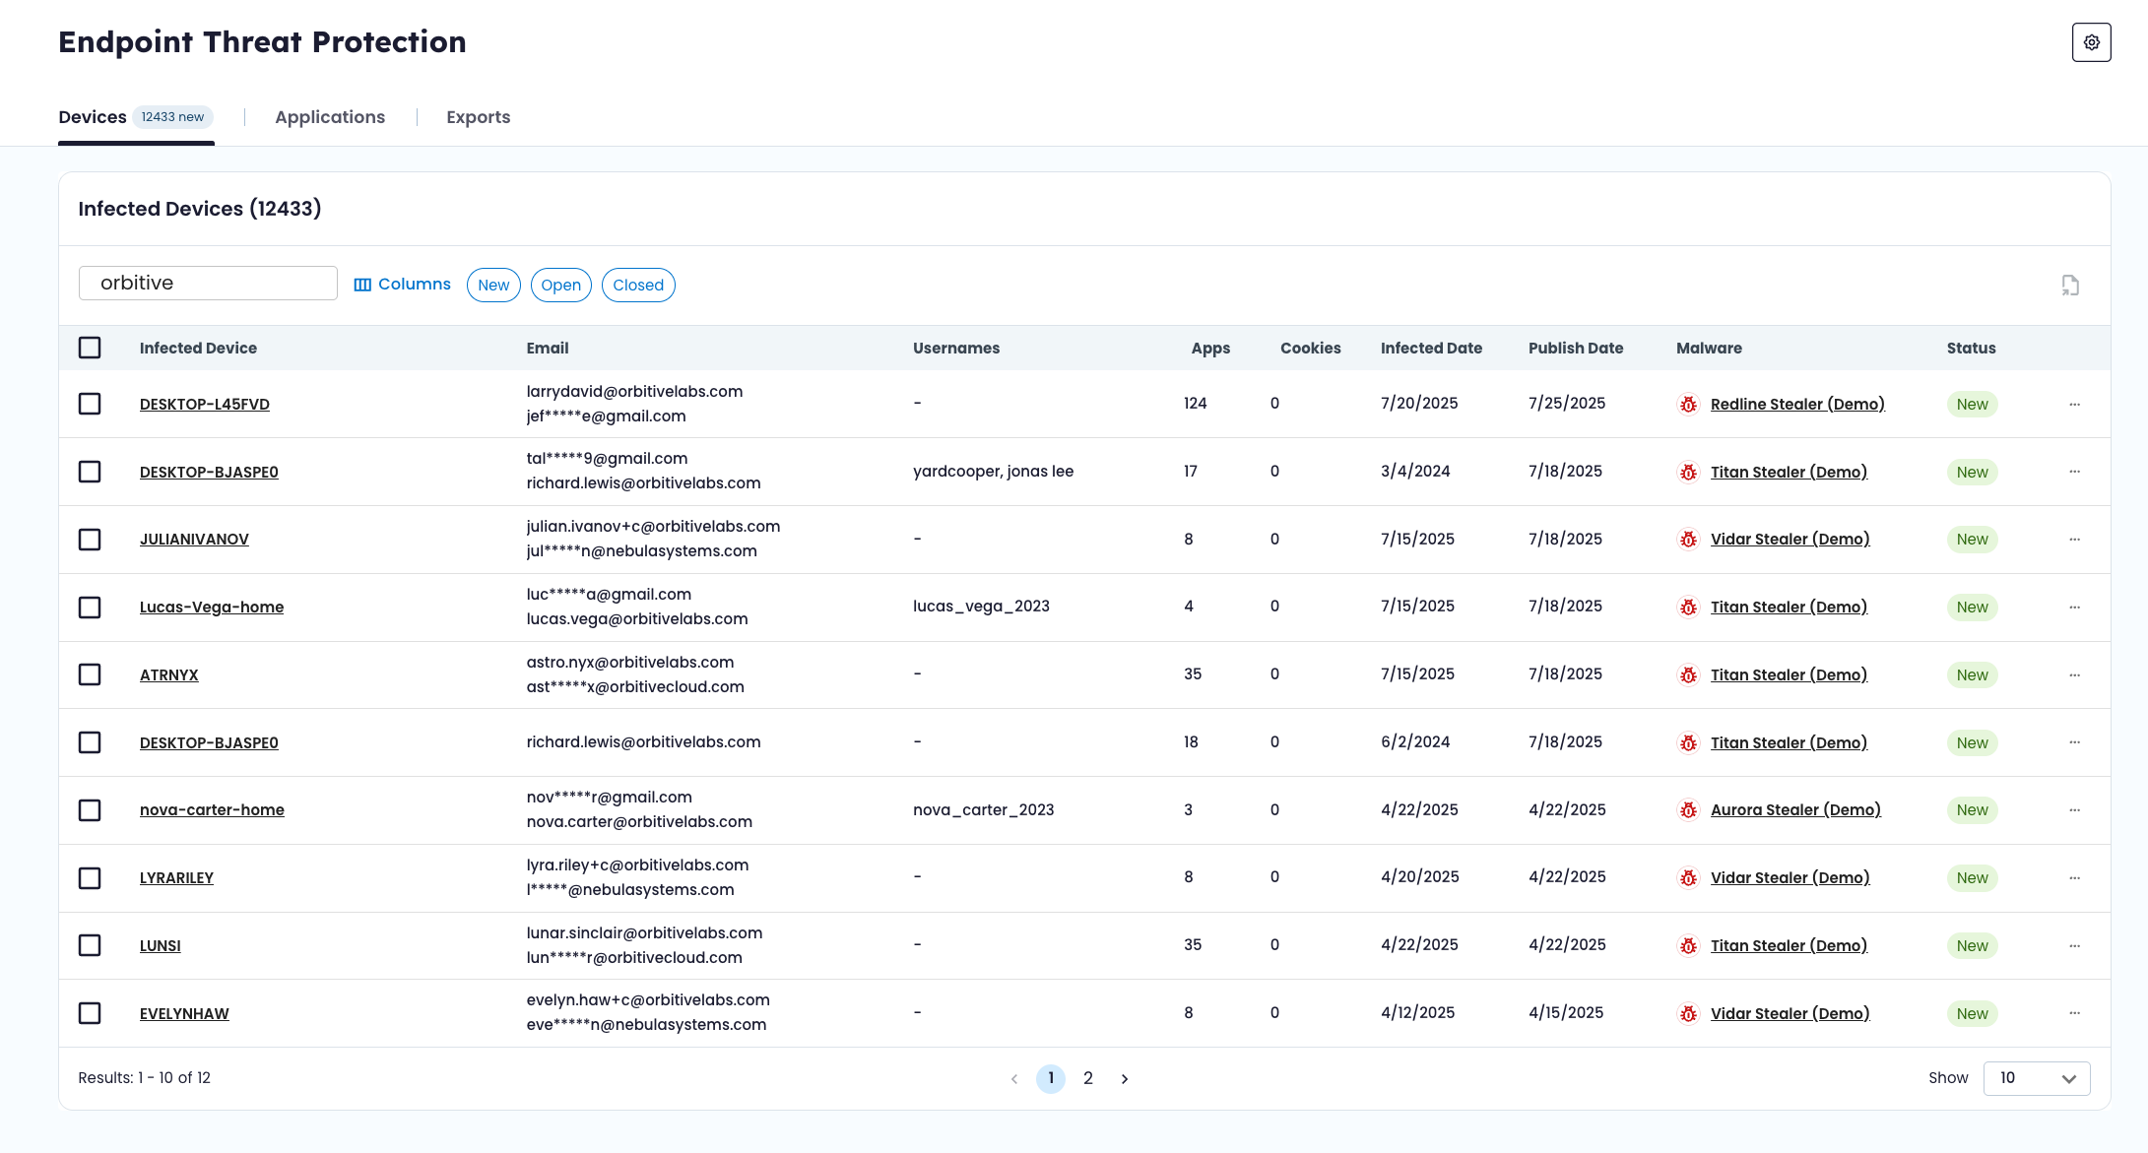Open settings via the gear icon
The width and height of the screenshot is (2148, 1153).
tap(2091, 42)
